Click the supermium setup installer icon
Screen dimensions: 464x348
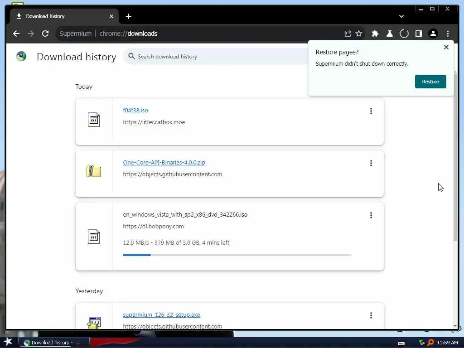[x=94, y=323]
